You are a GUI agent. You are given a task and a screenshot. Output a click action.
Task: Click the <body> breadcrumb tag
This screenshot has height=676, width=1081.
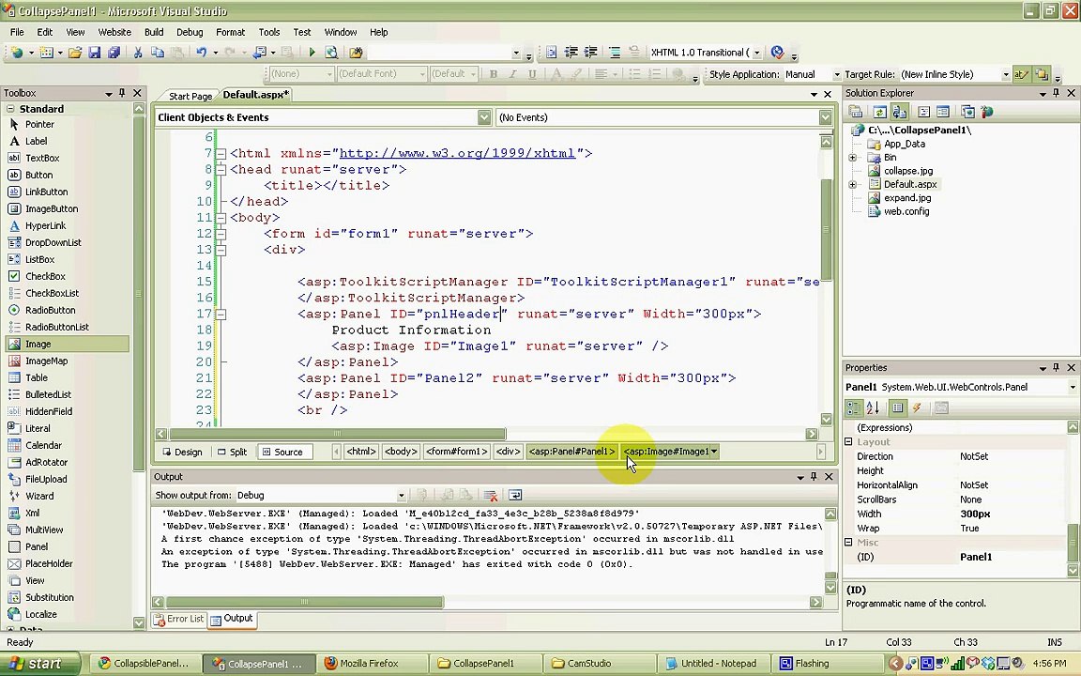401,452
